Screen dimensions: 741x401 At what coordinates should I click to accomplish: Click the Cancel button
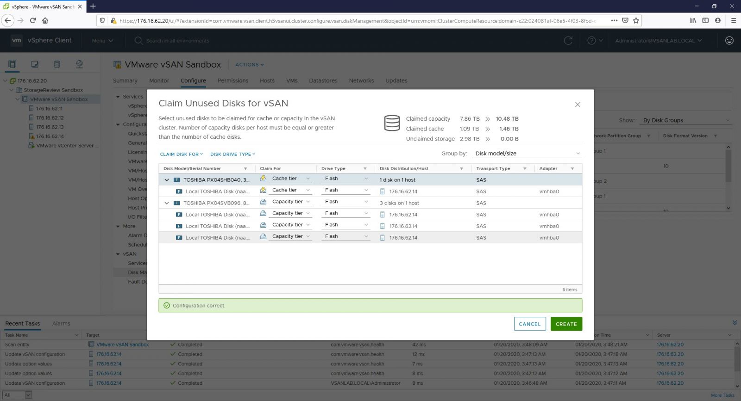click(529, 324)
